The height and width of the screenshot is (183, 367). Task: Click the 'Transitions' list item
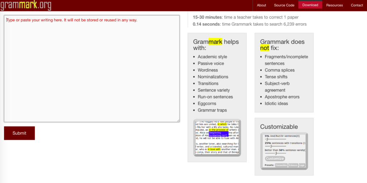(x=208, y=83)
